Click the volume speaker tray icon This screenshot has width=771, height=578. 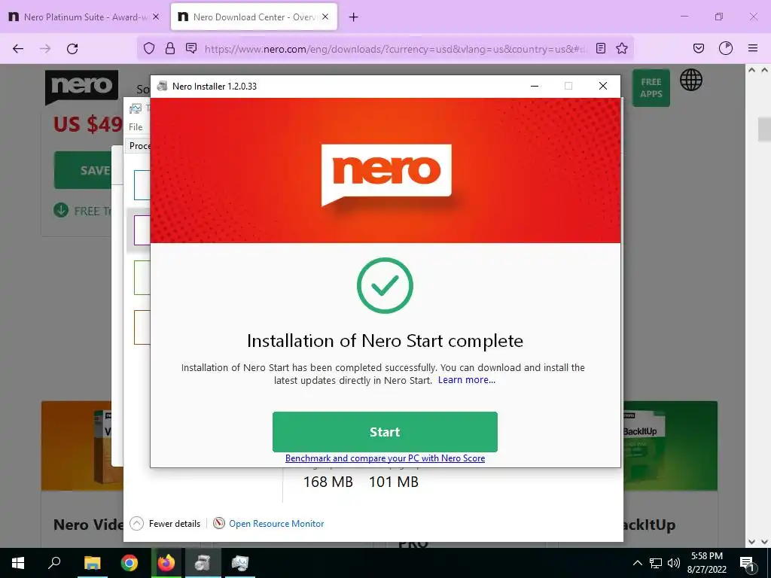[x=674, y=563]
